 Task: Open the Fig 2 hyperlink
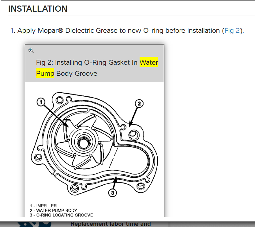click(232, 30)
